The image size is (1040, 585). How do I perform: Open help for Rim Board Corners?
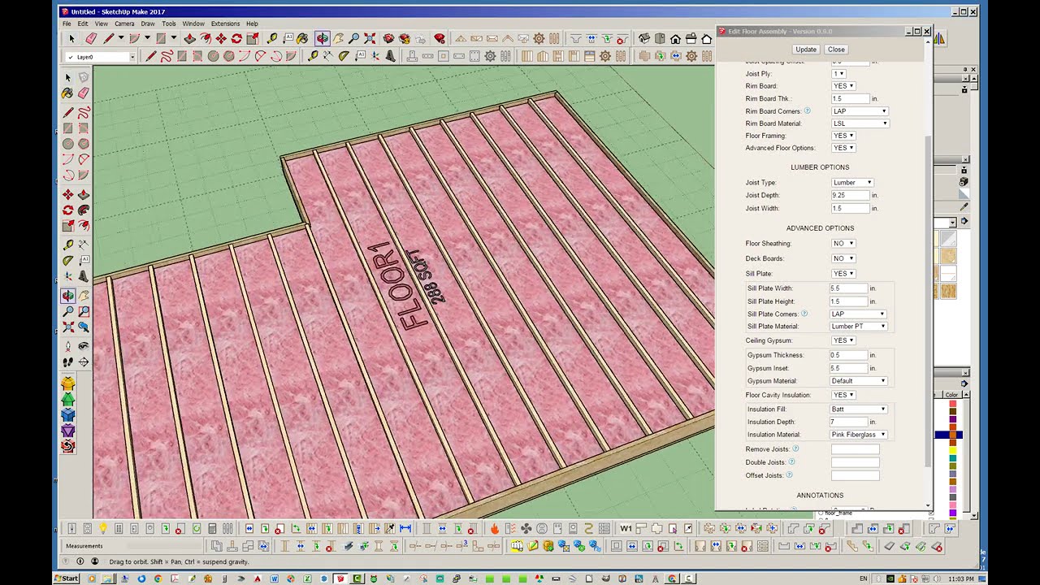point(806,110)
